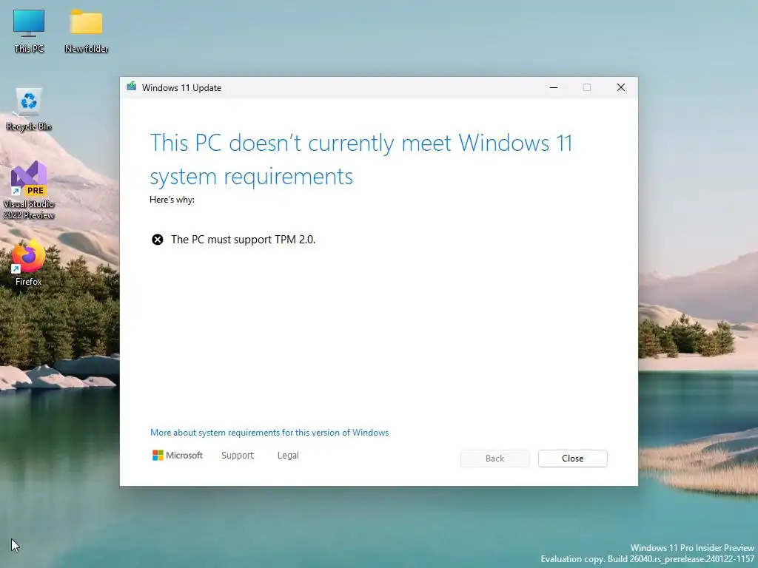Close the Windows 11 Update window with X
This screenshot has height=568, width=758.
621,87
